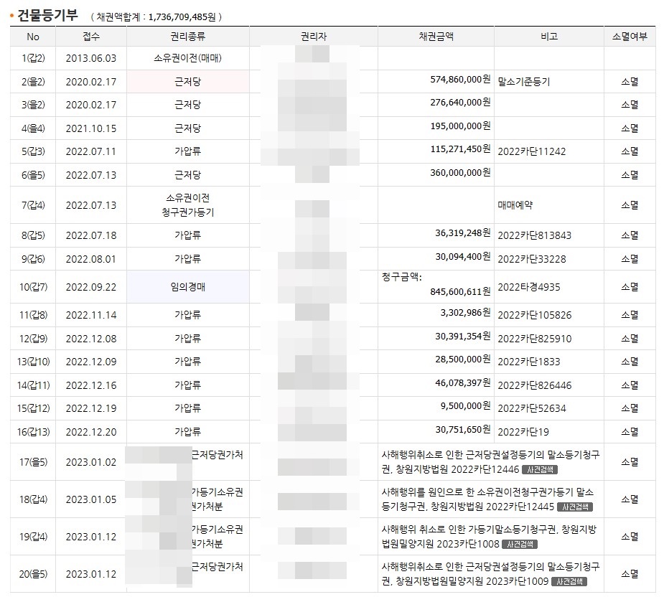Click amount 195,000,000원

(x=460, y=126)
